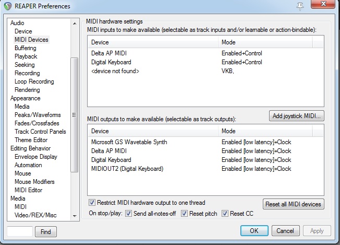Uncheck the Send all-notes-off checkbox

128,213
